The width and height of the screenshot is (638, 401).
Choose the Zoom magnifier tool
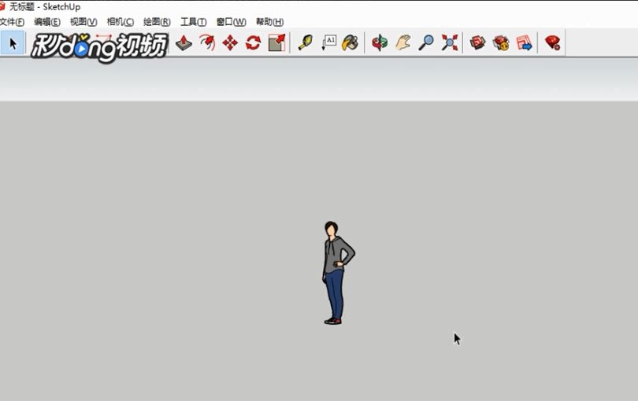click(x=426, y=42)
